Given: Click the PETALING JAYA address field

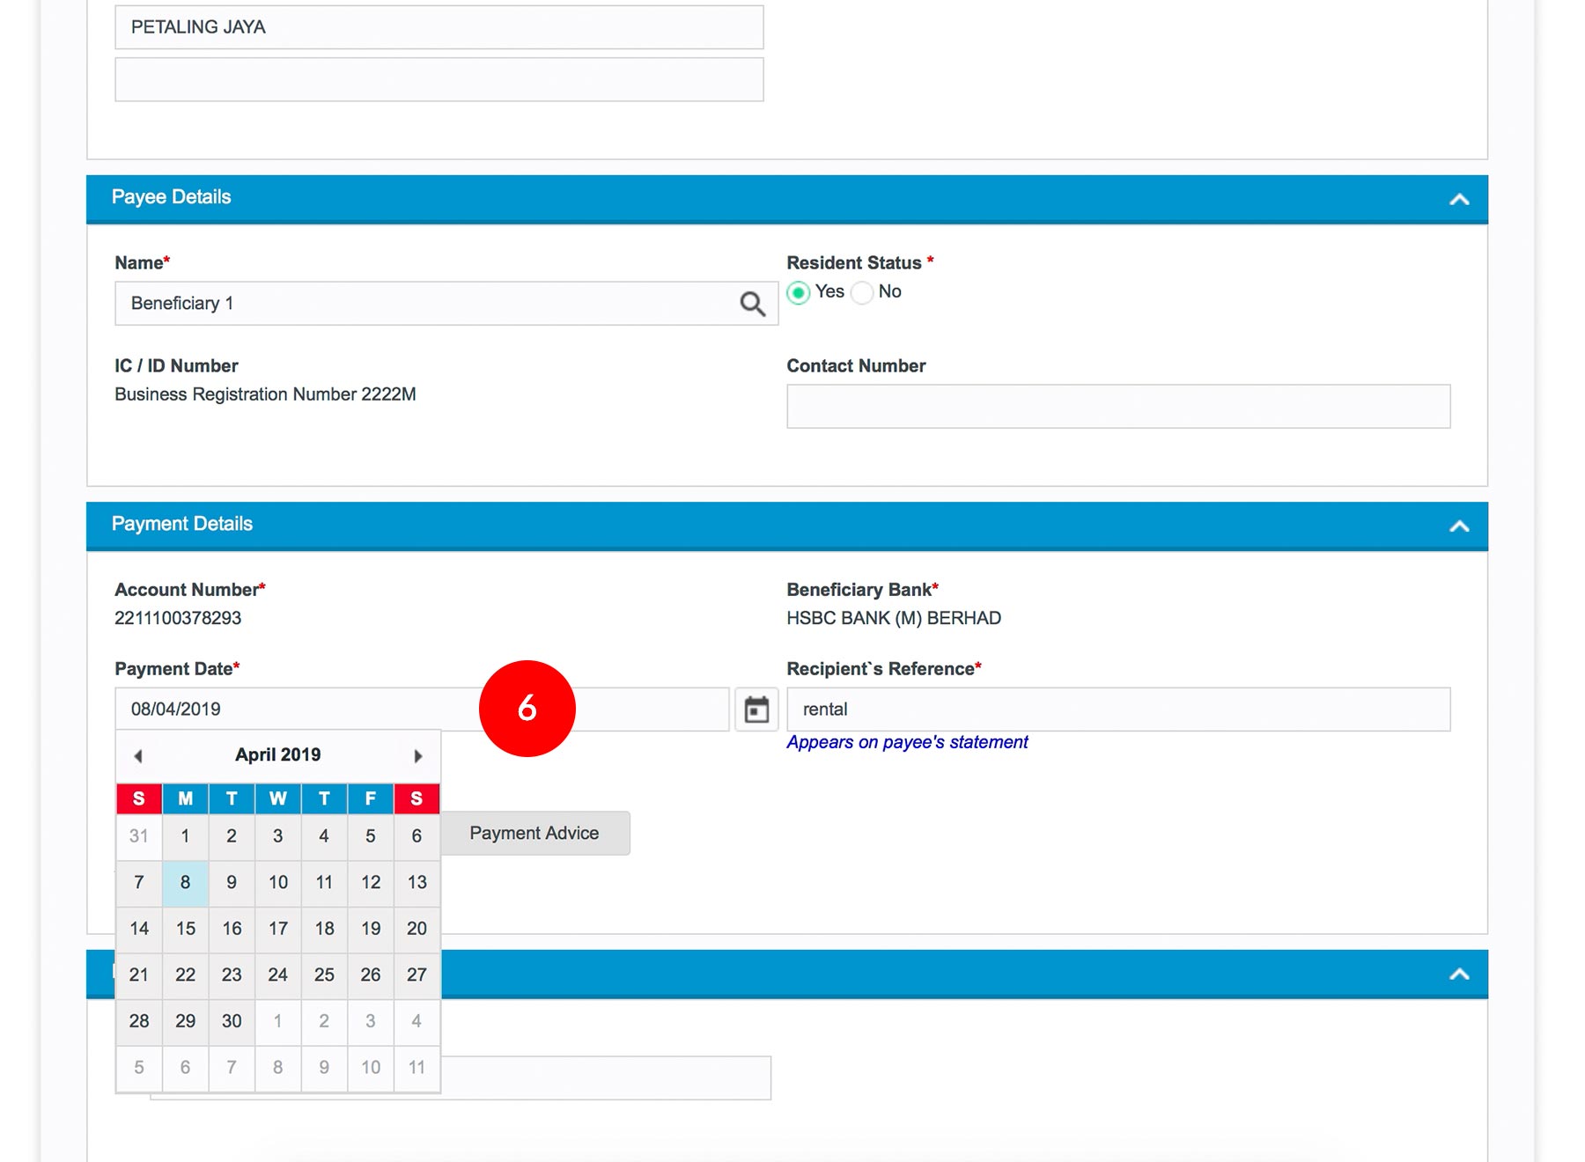Looking at the screenshot, I should point(439,27).
